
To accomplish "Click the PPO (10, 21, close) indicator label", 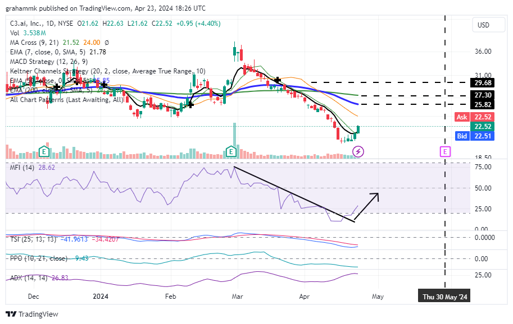I will (x=39, y=258).
